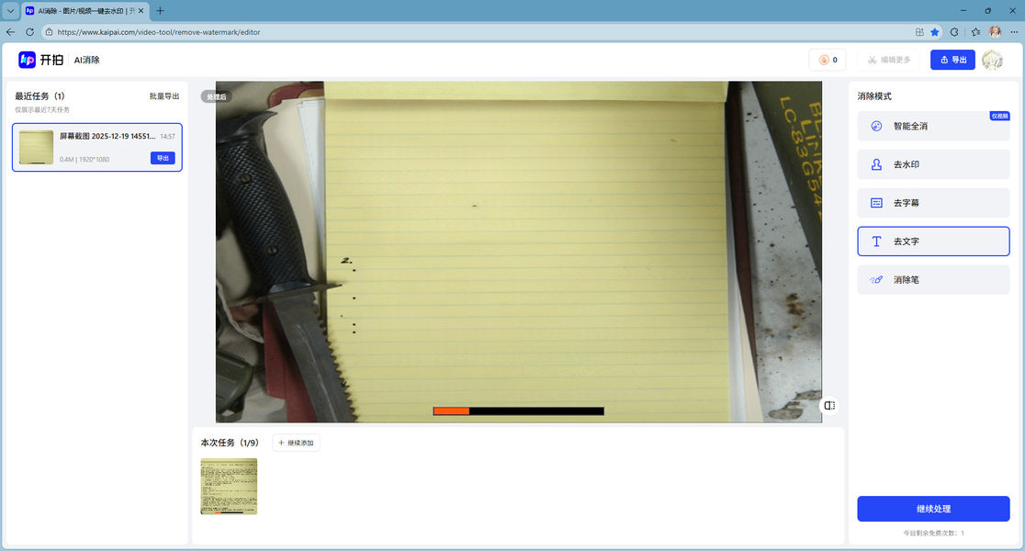Open the browser tab list chevron
This screenshot has height=551, width=1025.
click(10, 10)
